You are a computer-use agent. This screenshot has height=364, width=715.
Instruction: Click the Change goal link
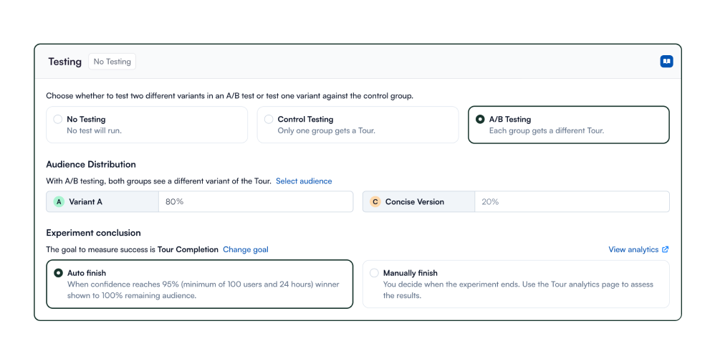[x=246, y=249]
